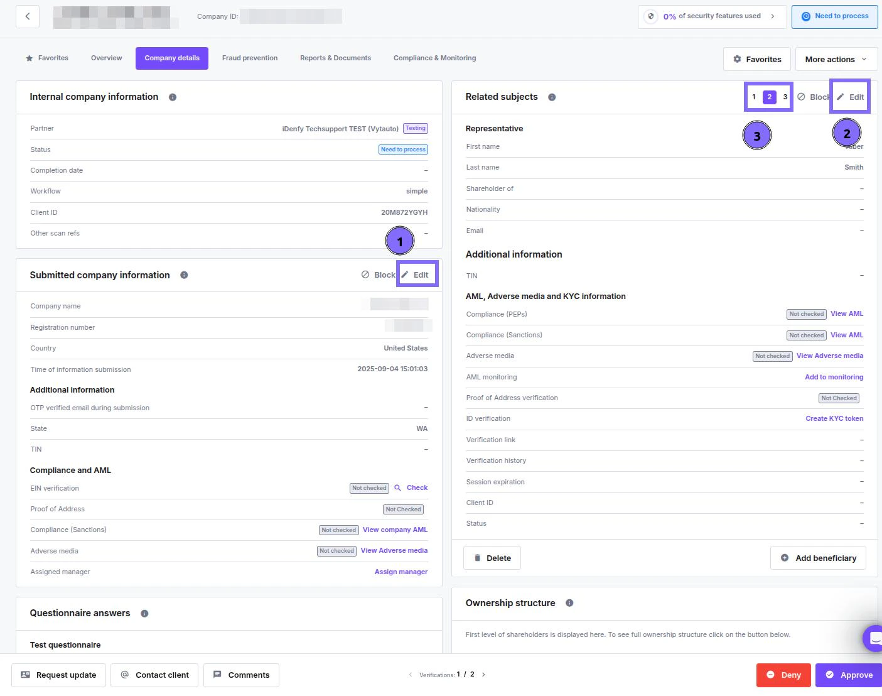Image resolution: width=882 pixels, height=696 pixels.
Task: Click Assign manager link
Action: coord(401,572)
